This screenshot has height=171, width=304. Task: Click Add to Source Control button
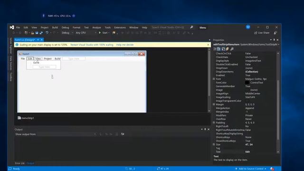(x=251, y=169)
